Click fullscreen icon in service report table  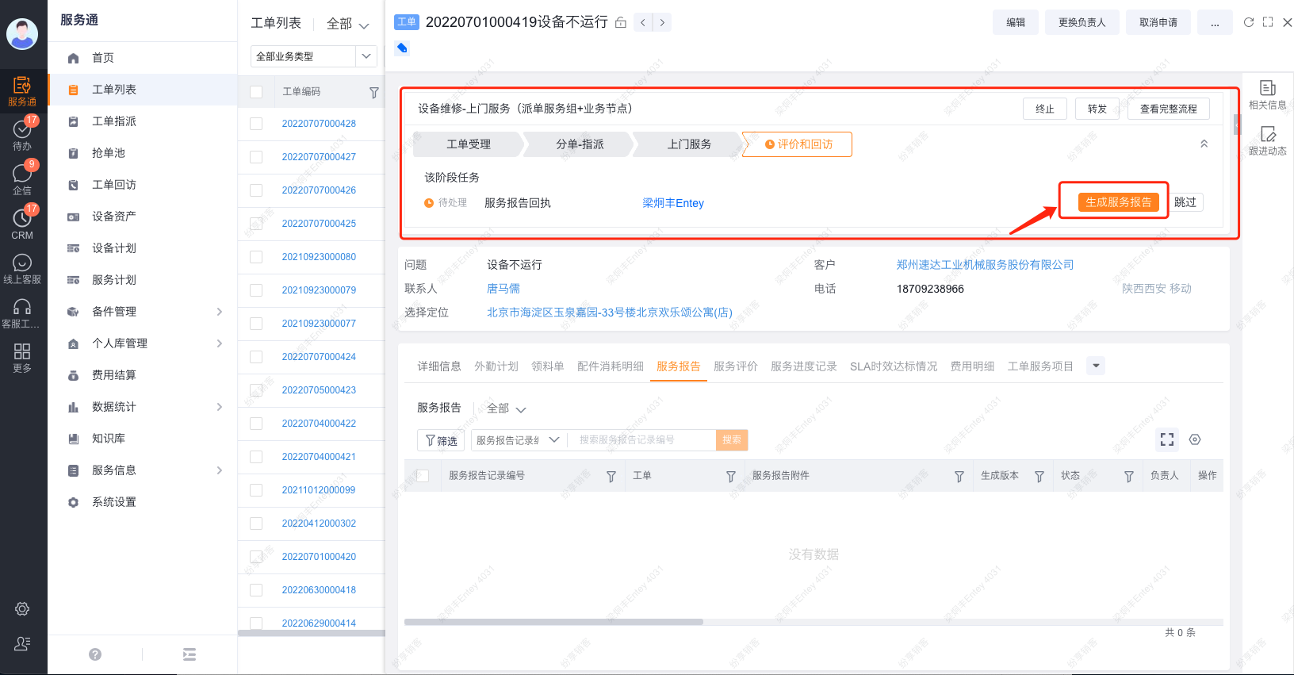click(x=1167, y=439)
